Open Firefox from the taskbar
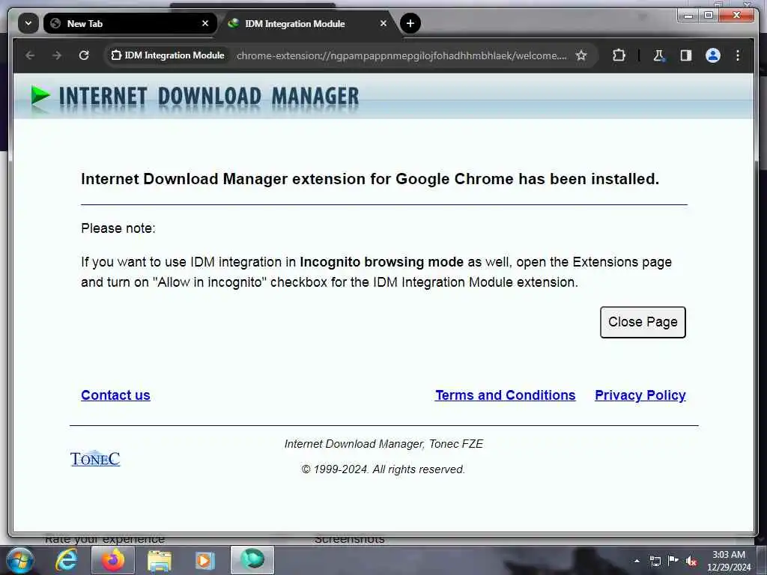 pyautogui.click(x=112, y=560)
